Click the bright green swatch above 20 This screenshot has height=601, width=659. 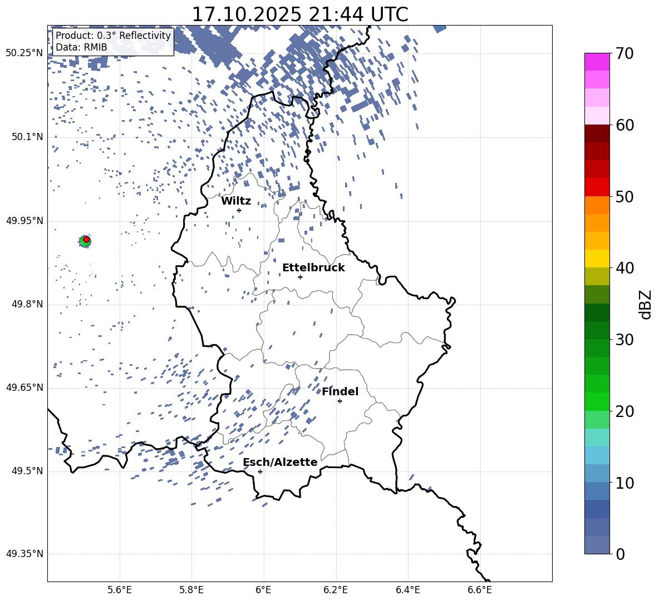point(597,402)
